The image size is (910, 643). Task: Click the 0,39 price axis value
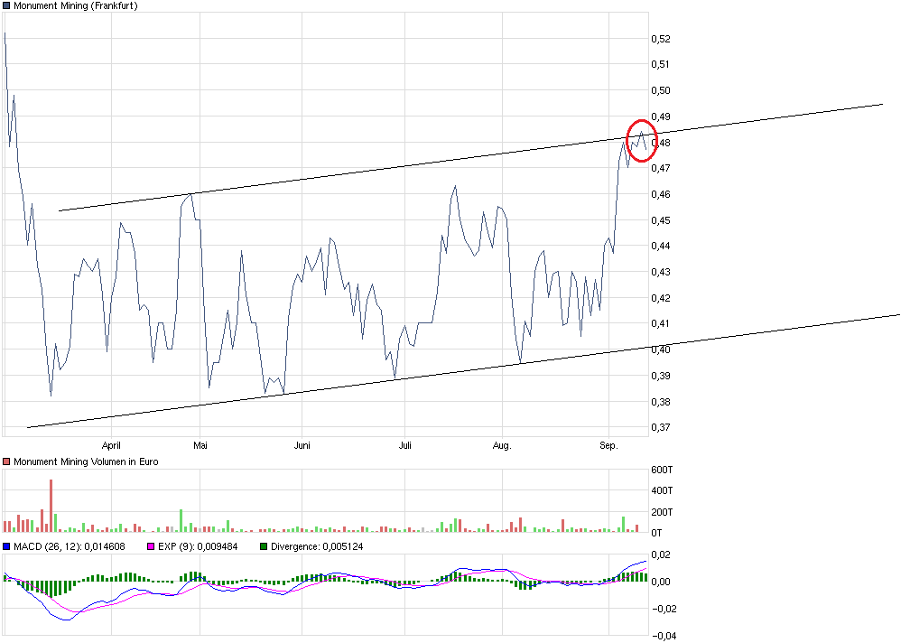[x=661, y=376]
